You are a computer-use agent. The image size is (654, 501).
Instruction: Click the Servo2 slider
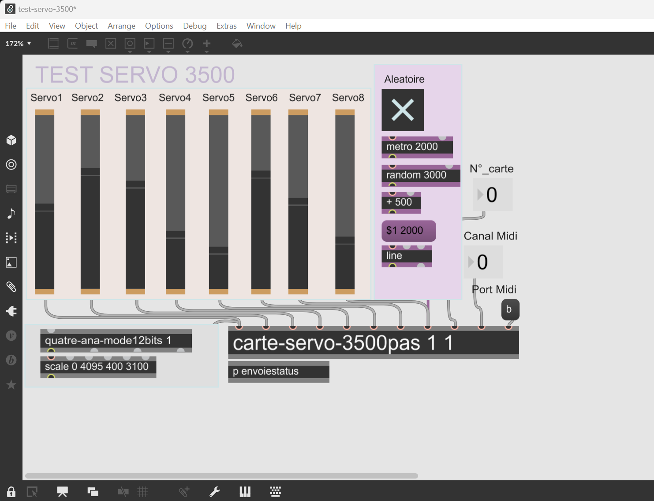pyautogui.click(x=90, y=202)
